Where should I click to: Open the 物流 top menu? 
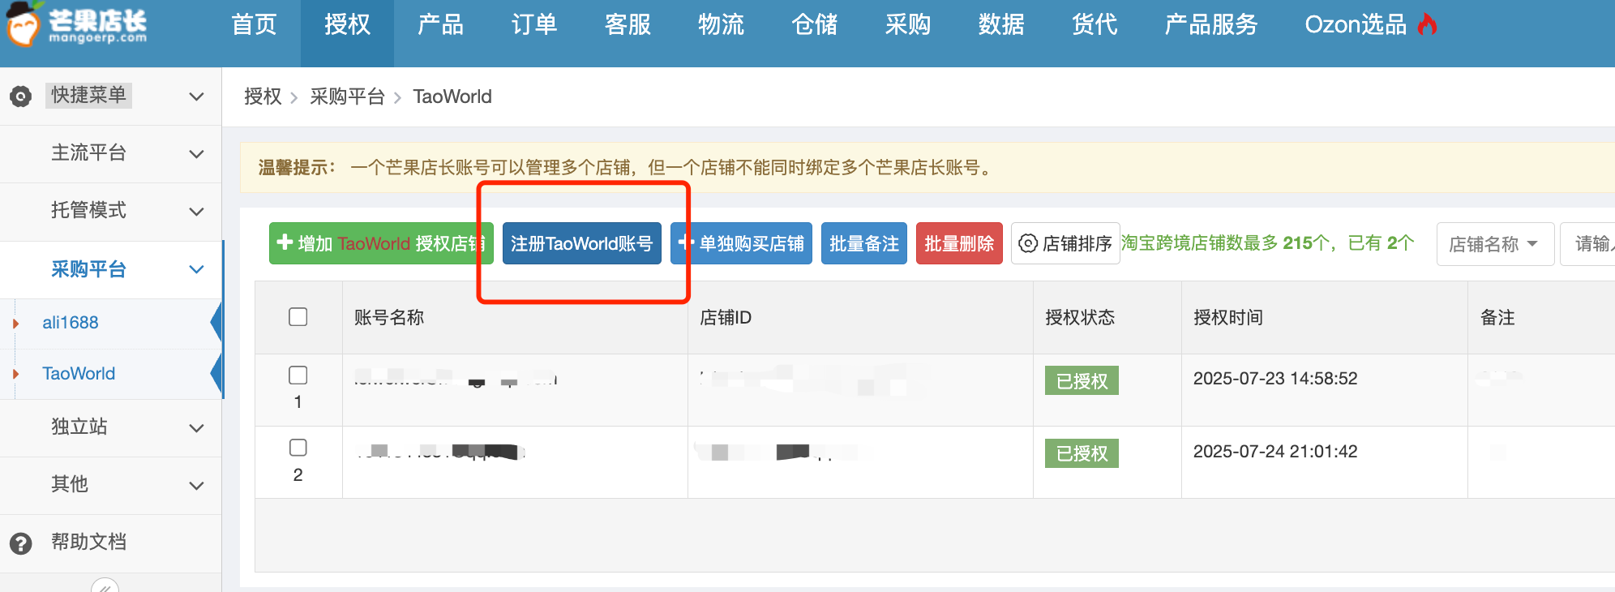pos(721,25)
